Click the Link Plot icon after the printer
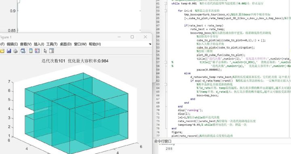This screenshot has width=291, height=154. 23,51
